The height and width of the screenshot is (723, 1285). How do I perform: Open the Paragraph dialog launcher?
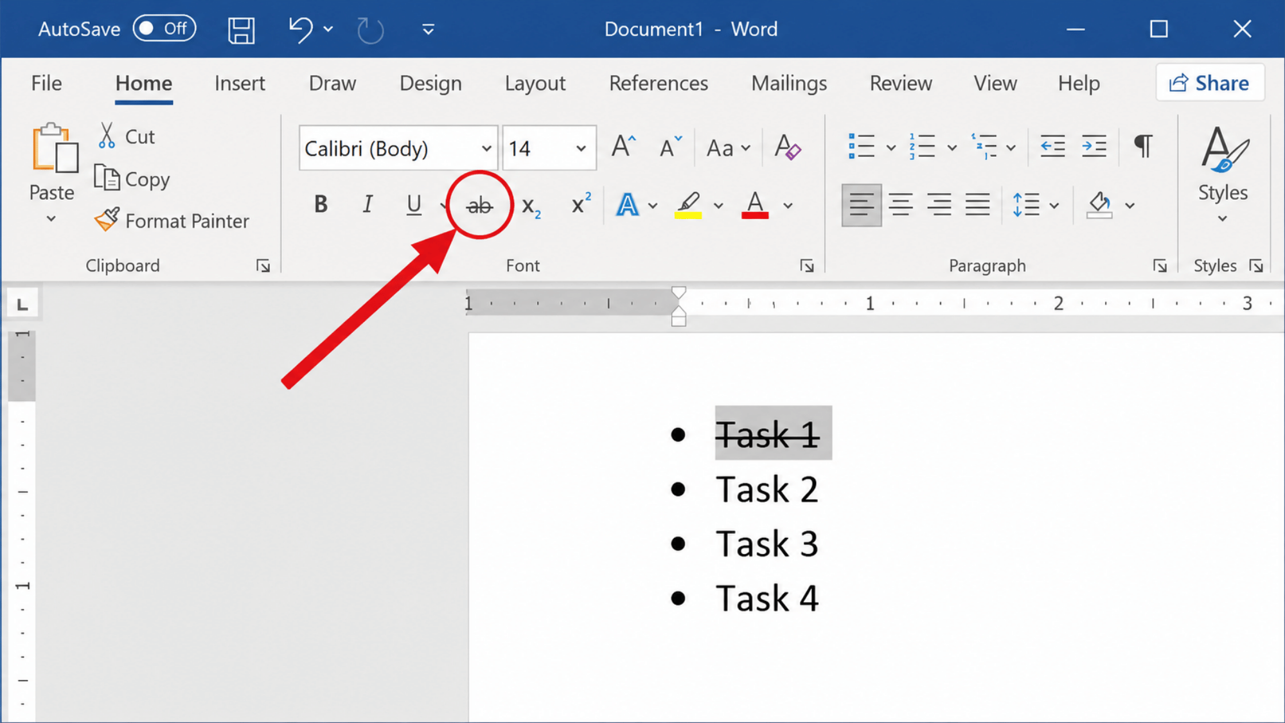click(1160, 266)
